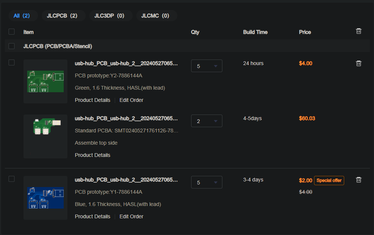Click the 4-5days build time
374x235 pixels.
[x=252, y=118]
